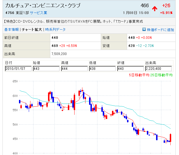Switch to the 基本情報 tab

[x=12, y=30]
